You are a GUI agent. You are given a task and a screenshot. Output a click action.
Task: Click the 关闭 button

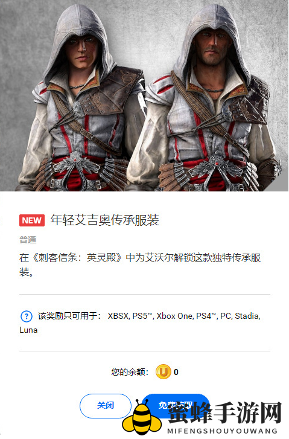click(106, 405)
